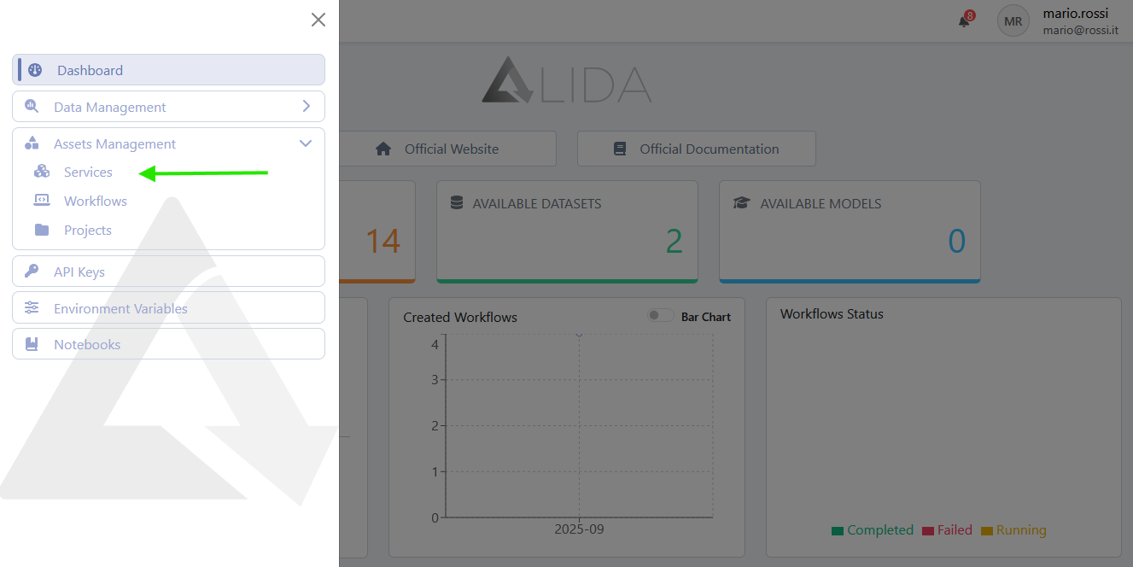Open the notifications bell
The width and height of the screenshot is (1133, 567).
pyautogui.click(x=964, y=21)
